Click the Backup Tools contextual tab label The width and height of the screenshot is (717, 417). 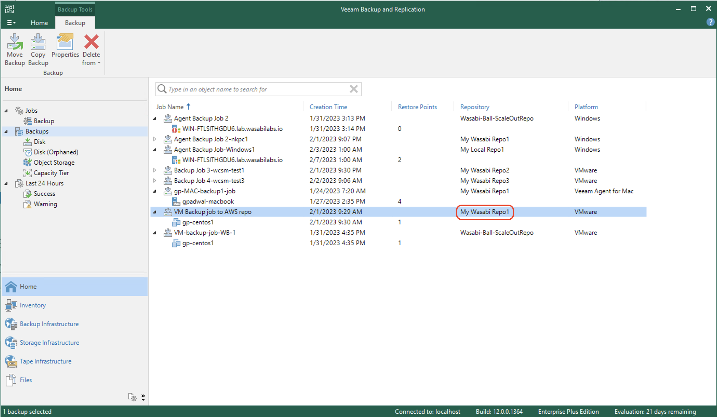[x=75, y=9]
